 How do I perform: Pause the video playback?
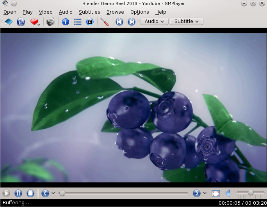click(18, 193)
